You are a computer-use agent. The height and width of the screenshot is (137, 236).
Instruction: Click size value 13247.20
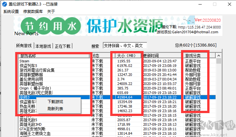(124, 75)
